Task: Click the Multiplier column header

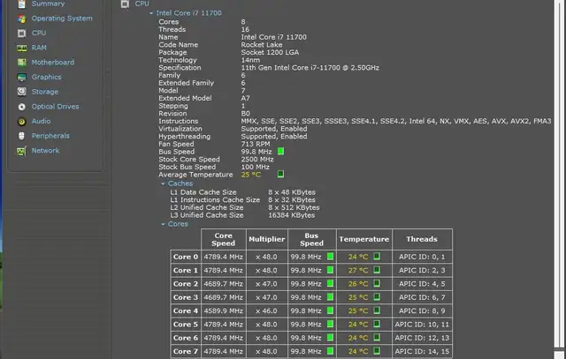Action: click(x=267, y=239)
